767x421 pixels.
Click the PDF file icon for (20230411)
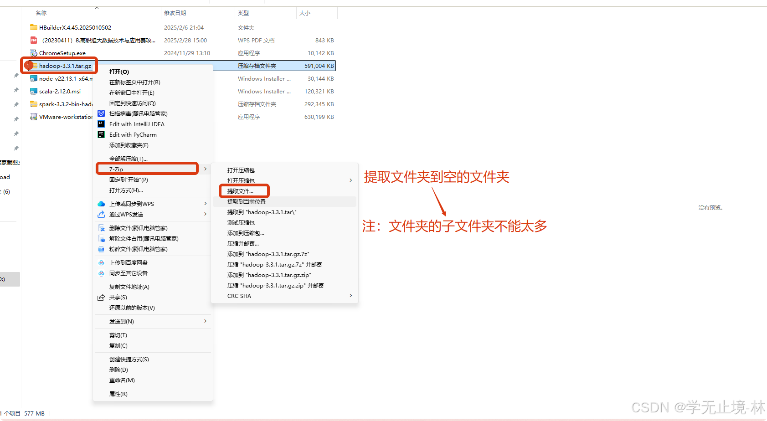point(33,40)
